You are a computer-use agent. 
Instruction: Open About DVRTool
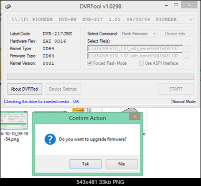[24, 89]
